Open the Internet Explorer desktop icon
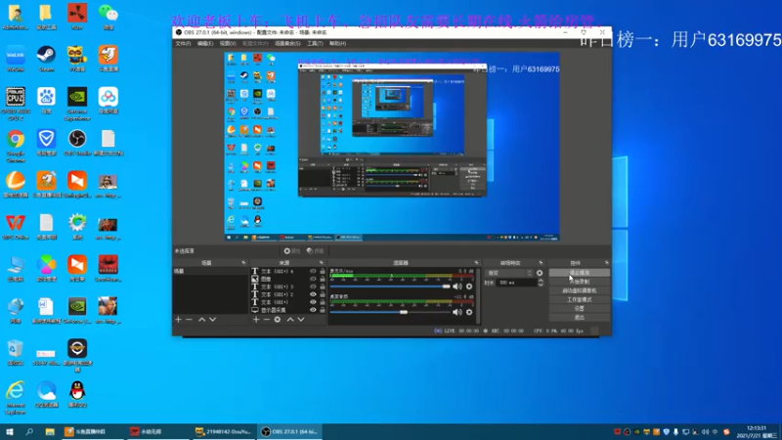782x440 pixels. [16, 397]
